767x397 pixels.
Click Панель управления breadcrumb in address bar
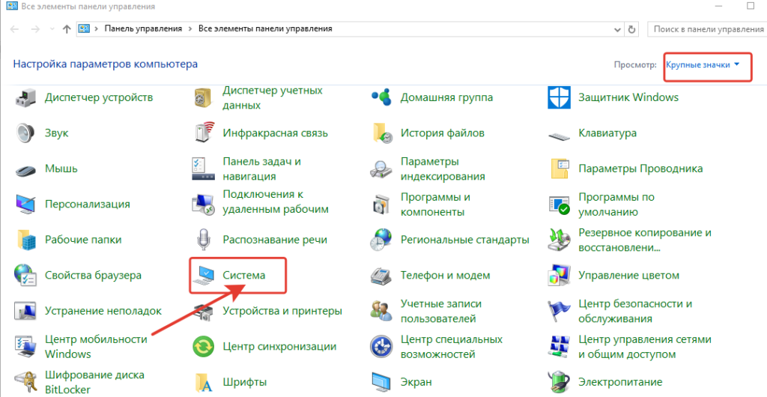coord(143,29)
